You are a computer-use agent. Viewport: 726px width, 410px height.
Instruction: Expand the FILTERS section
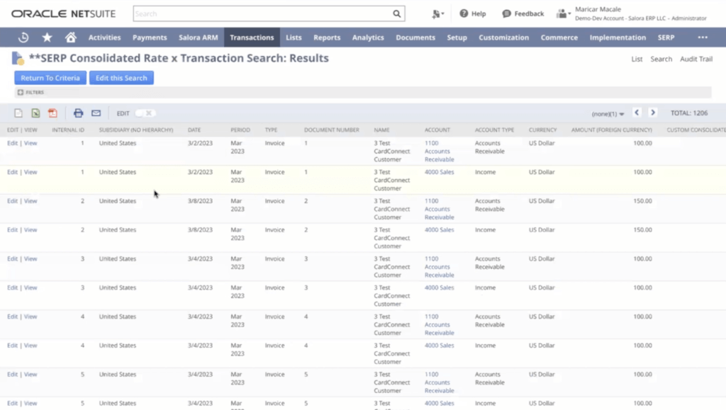click(x=20, y=93)
